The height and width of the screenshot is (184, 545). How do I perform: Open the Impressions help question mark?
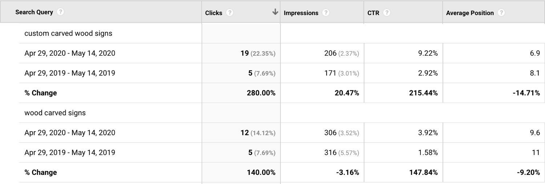326,13
